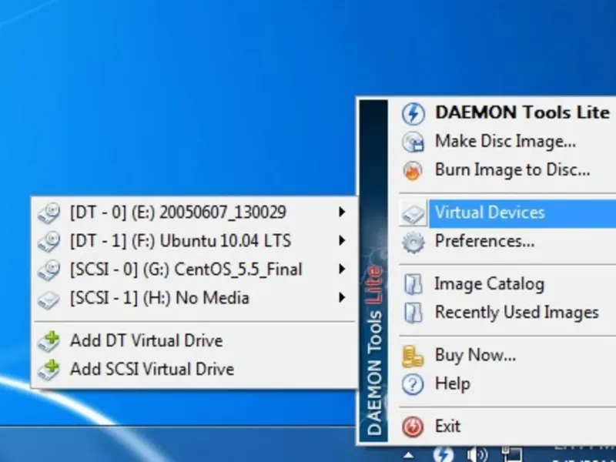Click the Help question mark icon
Screen dimensions: 616x462
[x=413, y=384]
